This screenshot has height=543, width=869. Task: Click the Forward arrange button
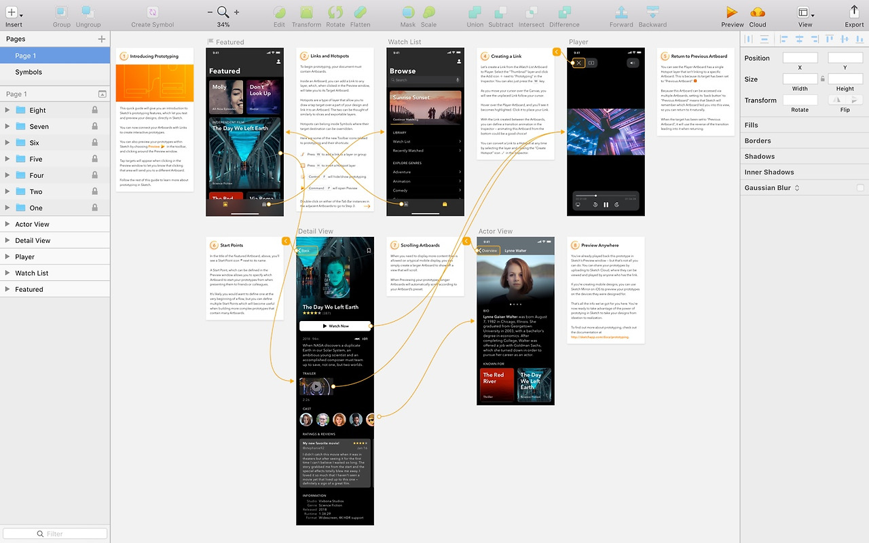621,15
